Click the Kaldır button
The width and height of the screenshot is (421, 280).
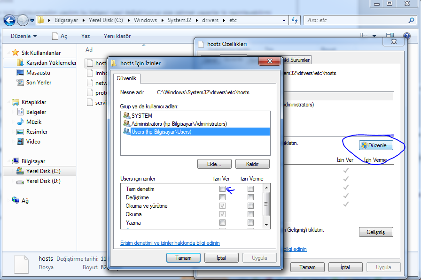252,164
